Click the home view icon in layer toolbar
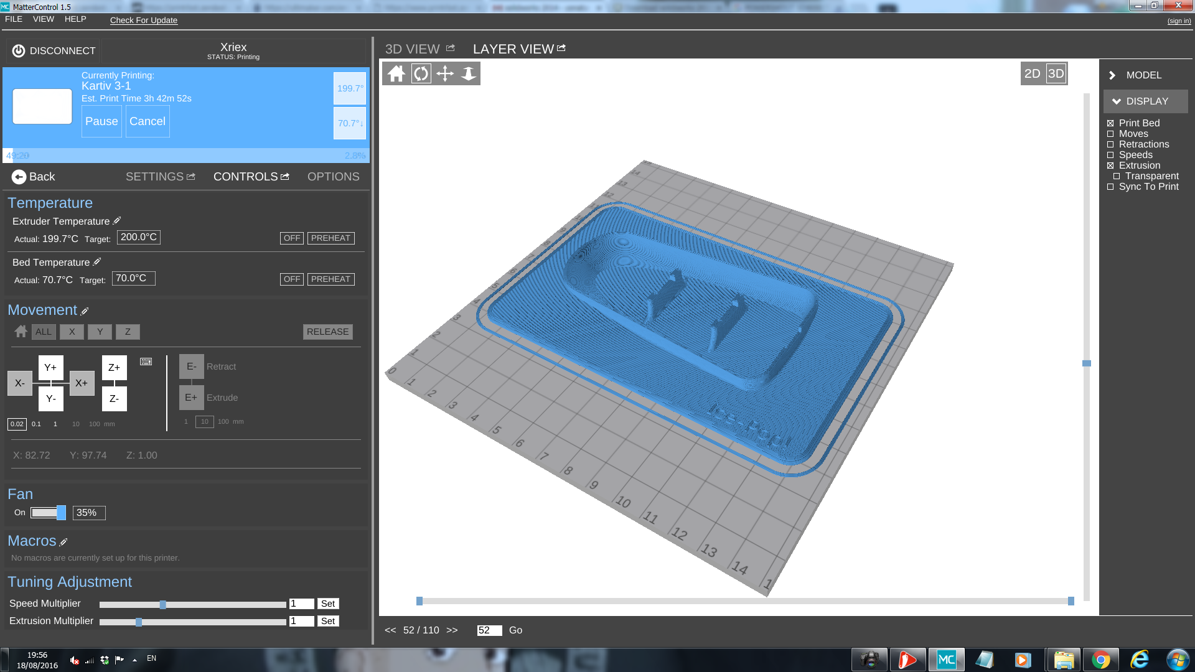Screen dimensions: 1195x672 pos(396,74)
